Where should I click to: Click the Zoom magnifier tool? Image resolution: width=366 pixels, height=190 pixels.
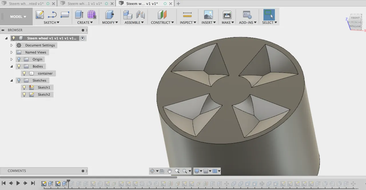[177, 171]
